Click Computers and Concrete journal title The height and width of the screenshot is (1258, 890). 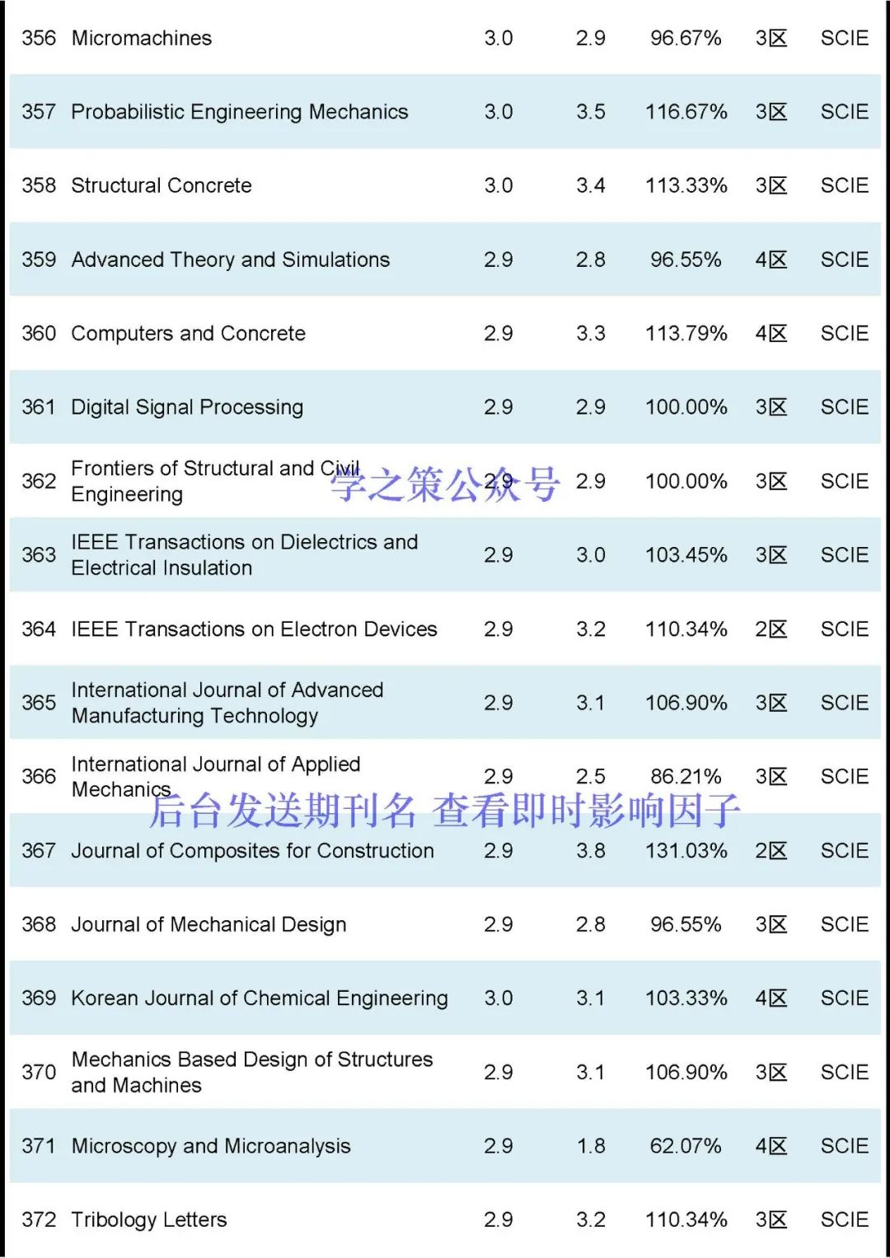pos(188,334)
